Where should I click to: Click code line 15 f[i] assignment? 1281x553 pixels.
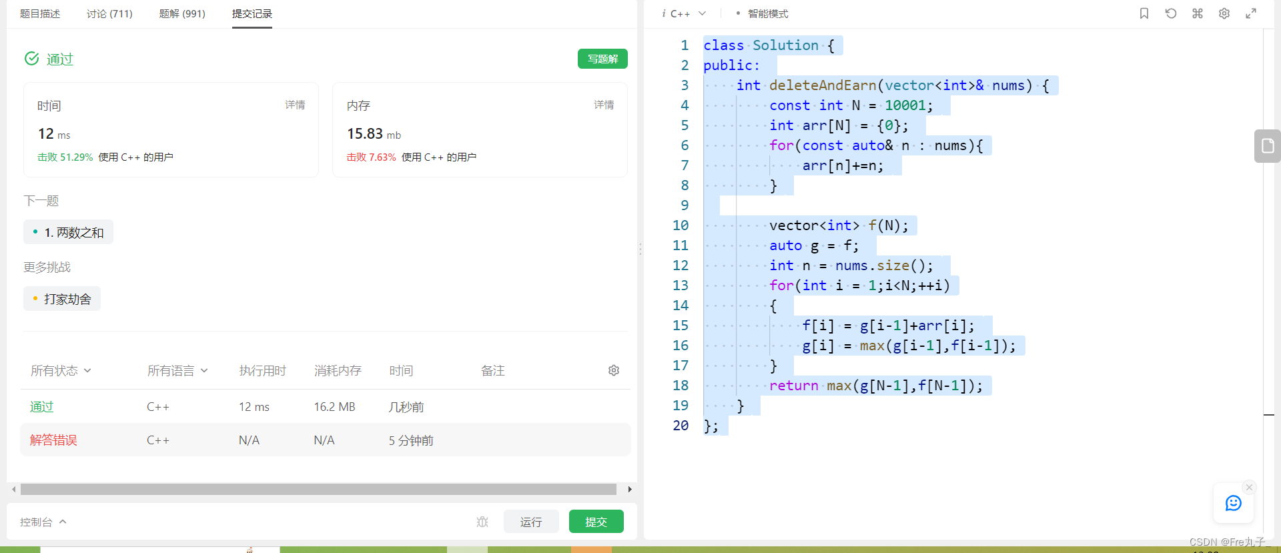point(888,326)
